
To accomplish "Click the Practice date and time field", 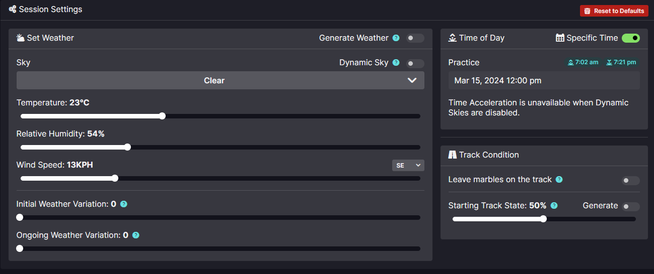I will pyautogui.click(x=544, y=80).
